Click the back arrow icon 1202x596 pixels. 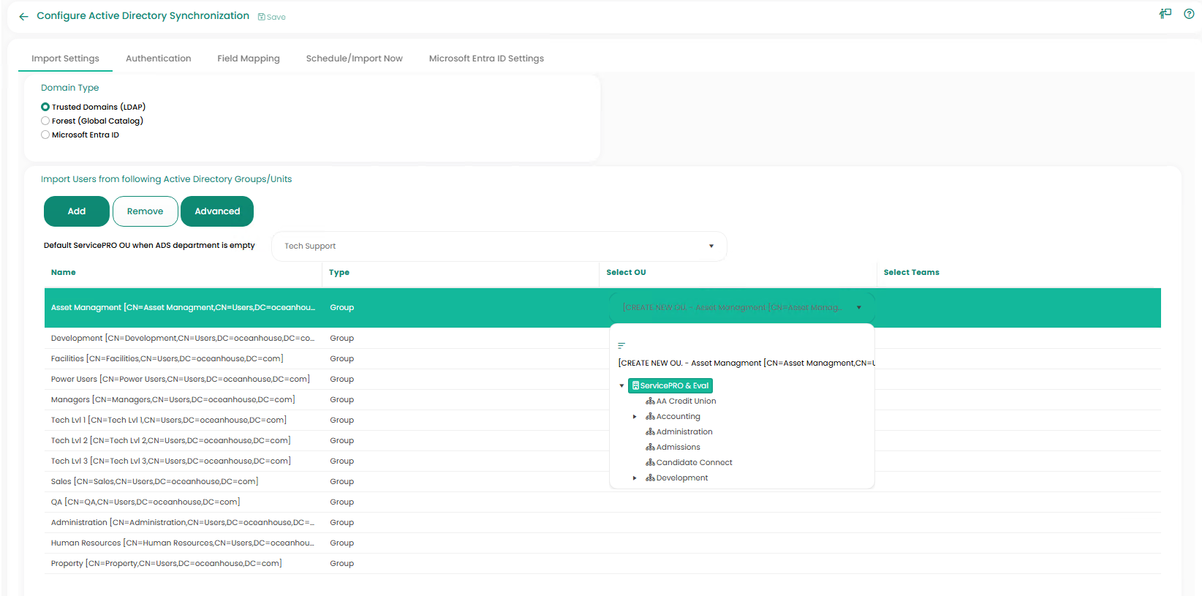click(23, 16)
